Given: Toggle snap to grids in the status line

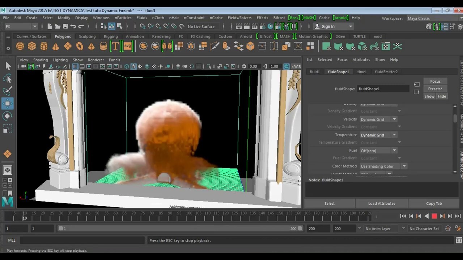Looking at the screenshot, I should (x=143, y=26).
